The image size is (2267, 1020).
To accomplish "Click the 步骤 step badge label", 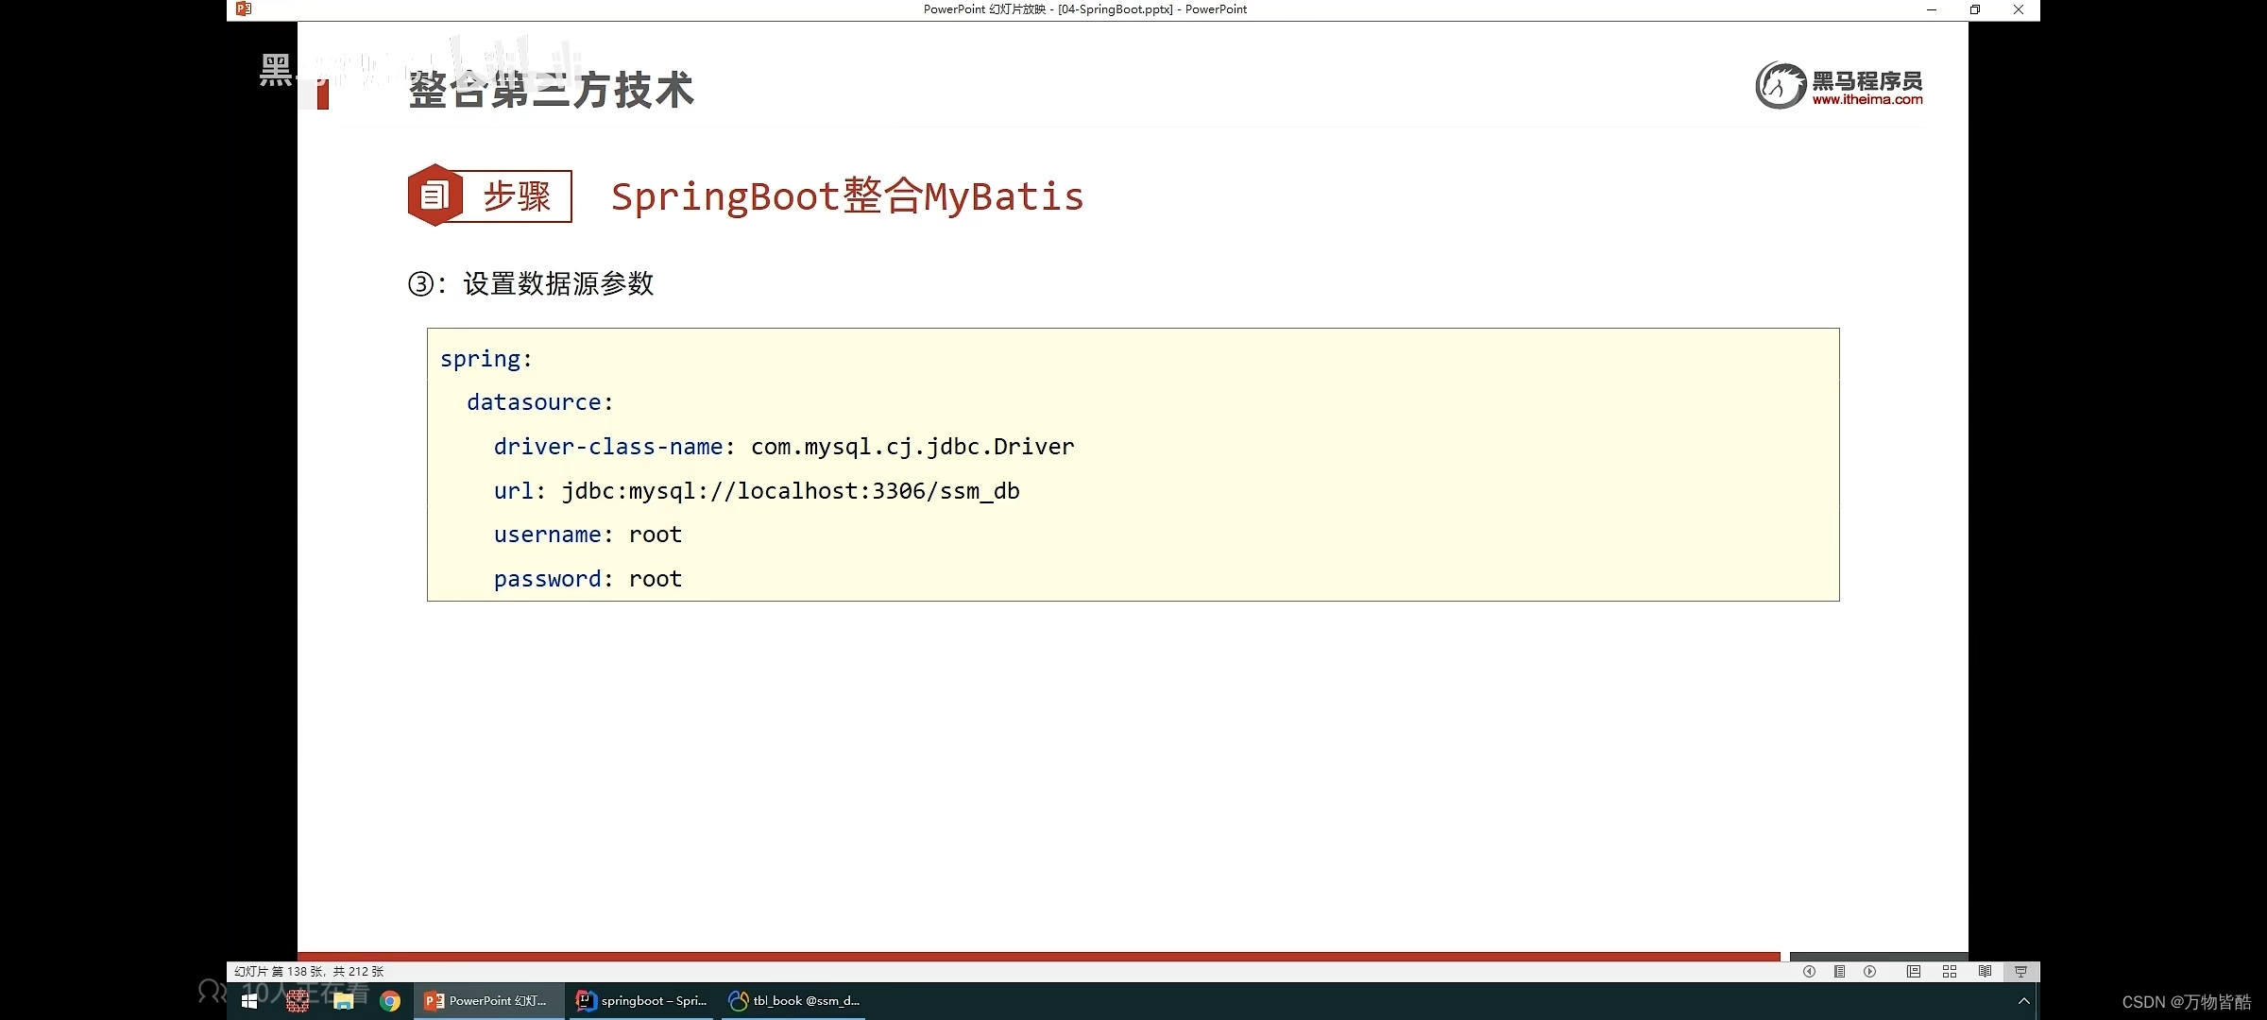I will point(517,196).
